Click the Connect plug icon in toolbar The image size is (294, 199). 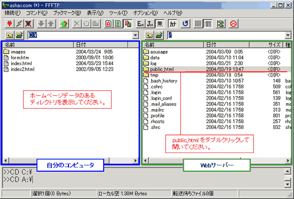10,24
